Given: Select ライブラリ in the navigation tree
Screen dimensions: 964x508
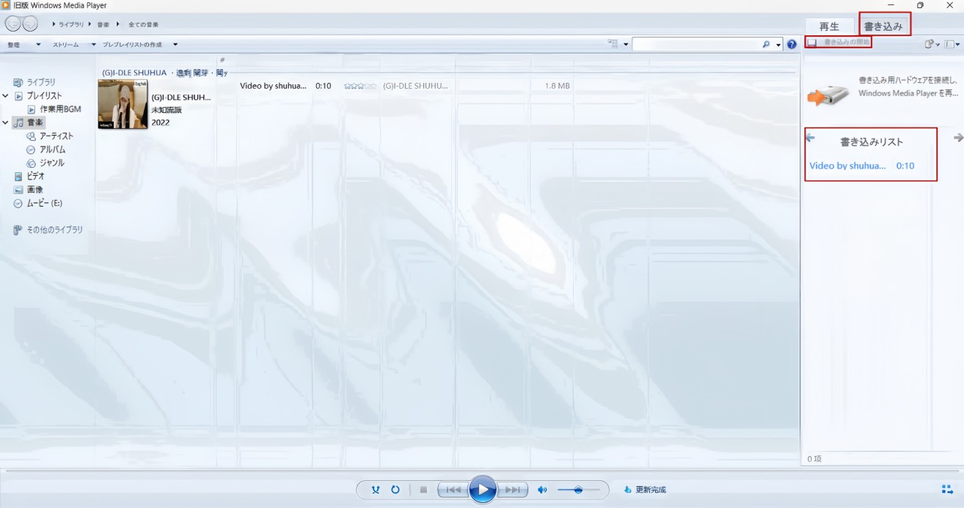Looking at the screenshot, I should tap(41, 82).
